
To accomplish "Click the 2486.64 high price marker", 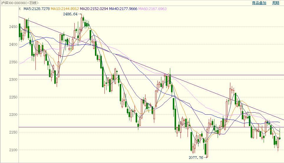I will click(70, 14).
